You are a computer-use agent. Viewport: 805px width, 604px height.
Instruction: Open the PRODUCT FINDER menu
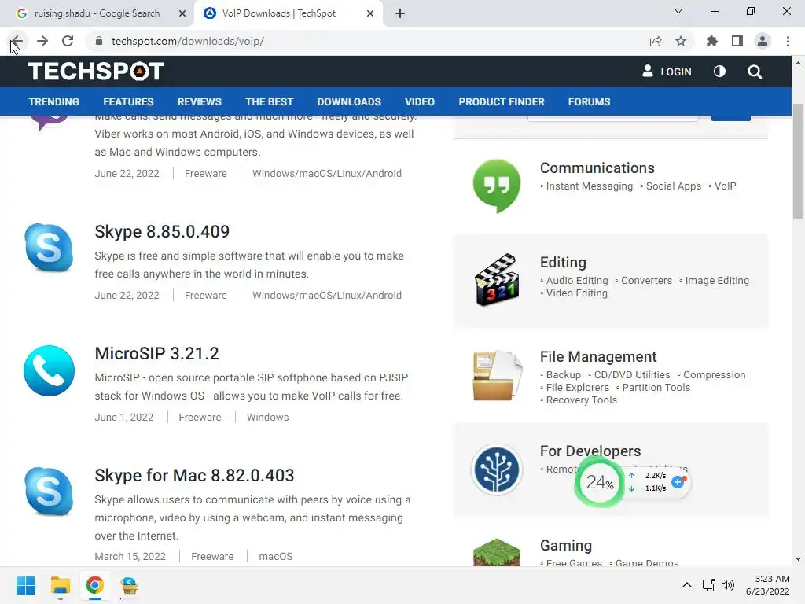click(502, 101)
